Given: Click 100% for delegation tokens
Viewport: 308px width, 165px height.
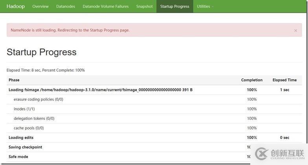Looking at the screenshot, I should [252, 118].
